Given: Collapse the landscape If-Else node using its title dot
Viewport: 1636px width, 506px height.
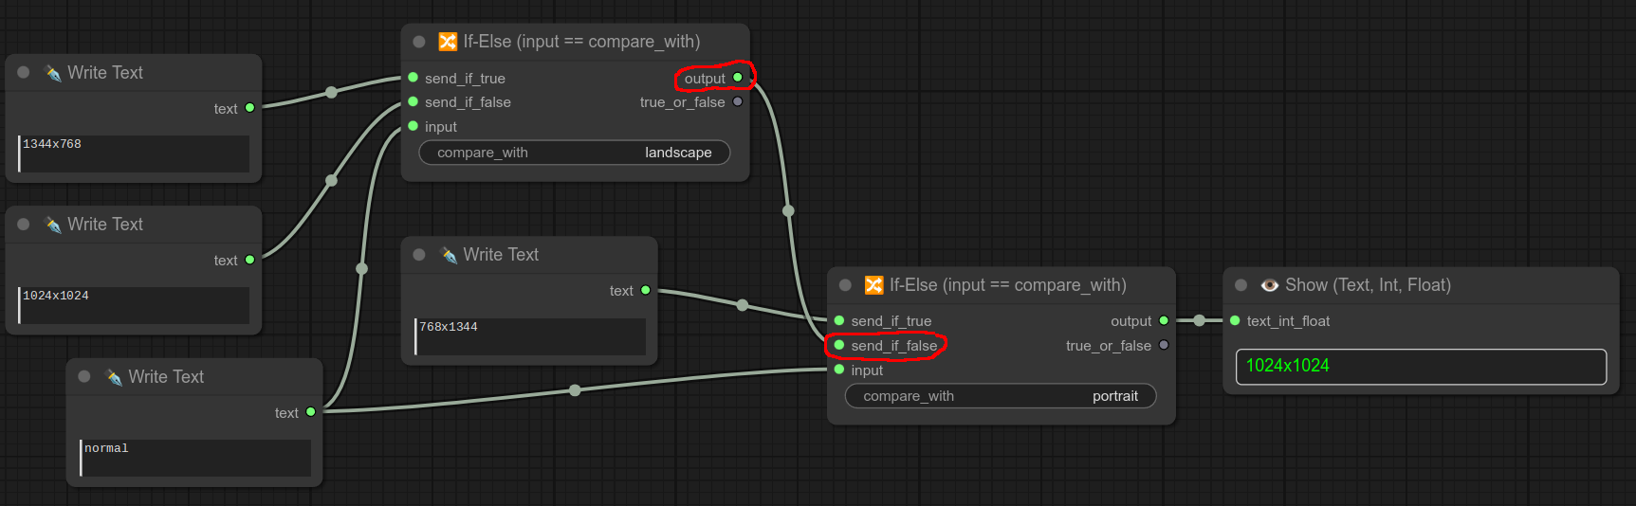Looking at the screenshot, I should pyautogui.click(x=419, y=42).
